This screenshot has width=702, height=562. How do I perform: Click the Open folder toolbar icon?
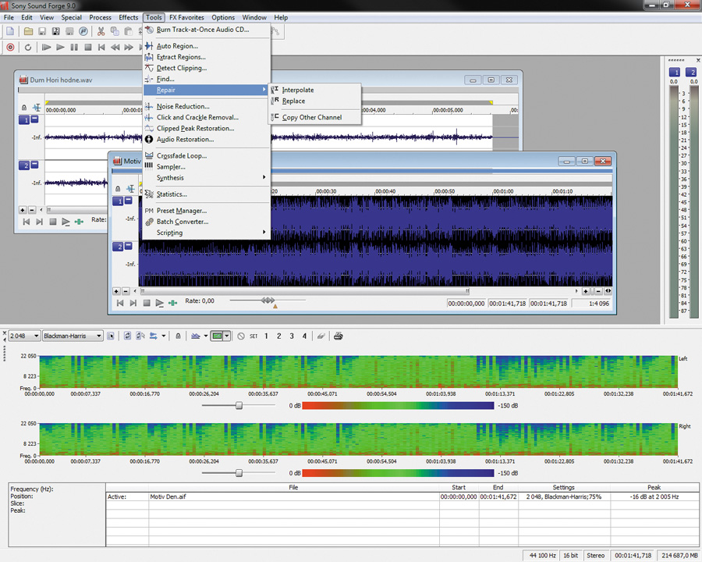pyautogui.click(x=28, y=31)
